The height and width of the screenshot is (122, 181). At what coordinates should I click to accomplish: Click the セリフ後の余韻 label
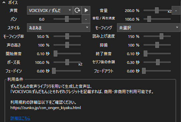pyautogui.click(x=104, y=62)
